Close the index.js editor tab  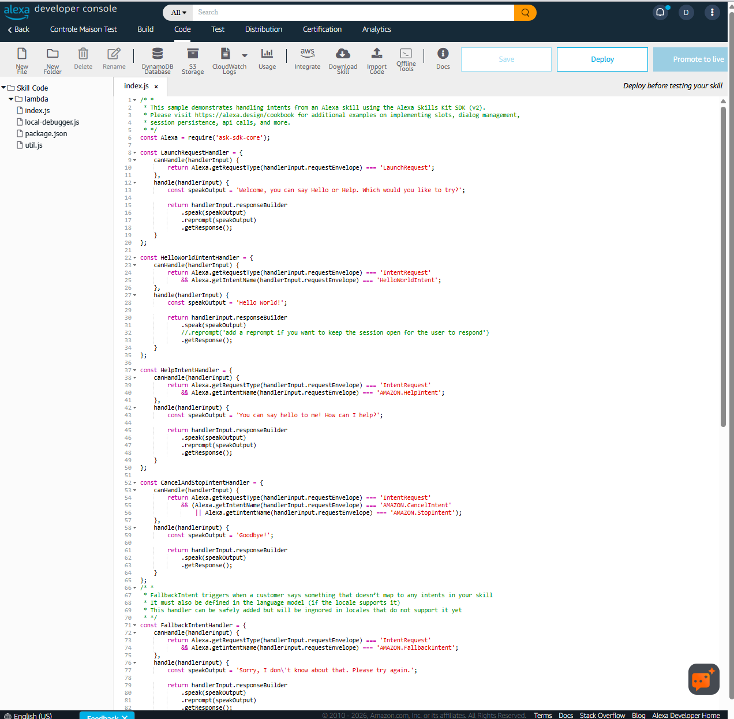[156, 87]
